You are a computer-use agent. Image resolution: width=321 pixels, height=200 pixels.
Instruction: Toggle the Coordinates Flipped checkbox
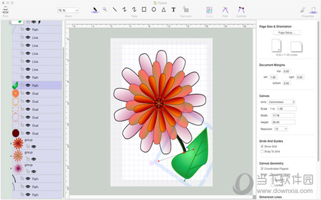click(262, 169)
